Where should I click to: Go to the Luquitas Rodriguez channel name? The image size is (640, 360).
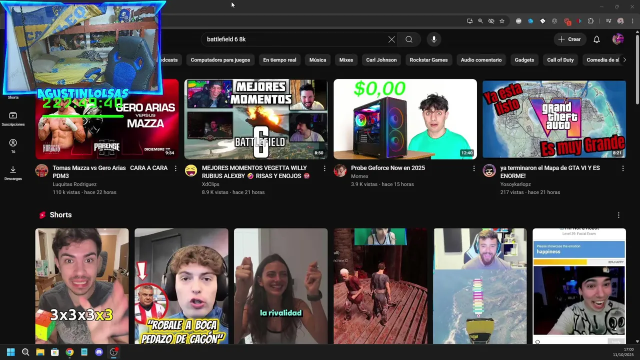coord(74,184)
